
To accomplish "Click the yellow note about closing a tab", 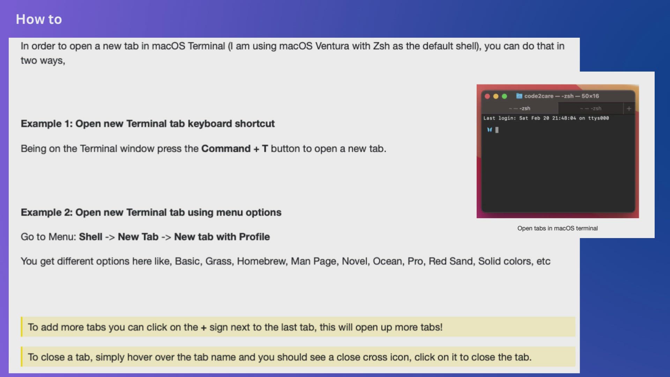I will (x=279, y=357).
